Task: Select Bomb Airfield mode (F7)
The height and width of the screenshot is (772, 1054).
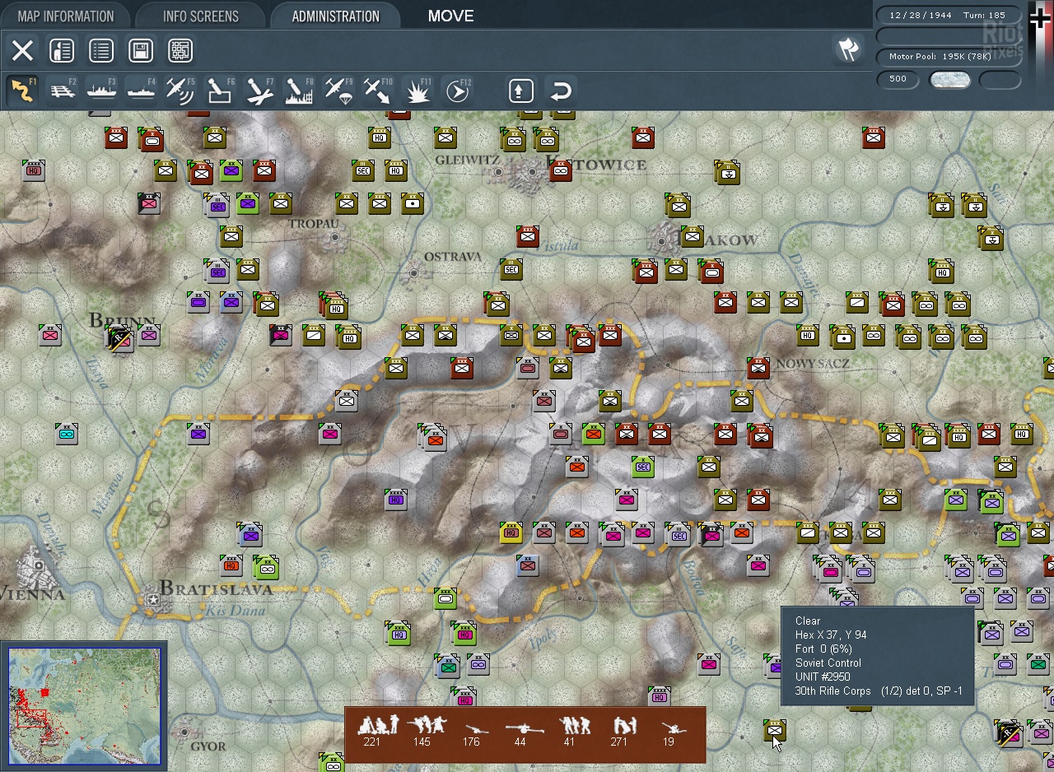Action: tap(259, 91)
